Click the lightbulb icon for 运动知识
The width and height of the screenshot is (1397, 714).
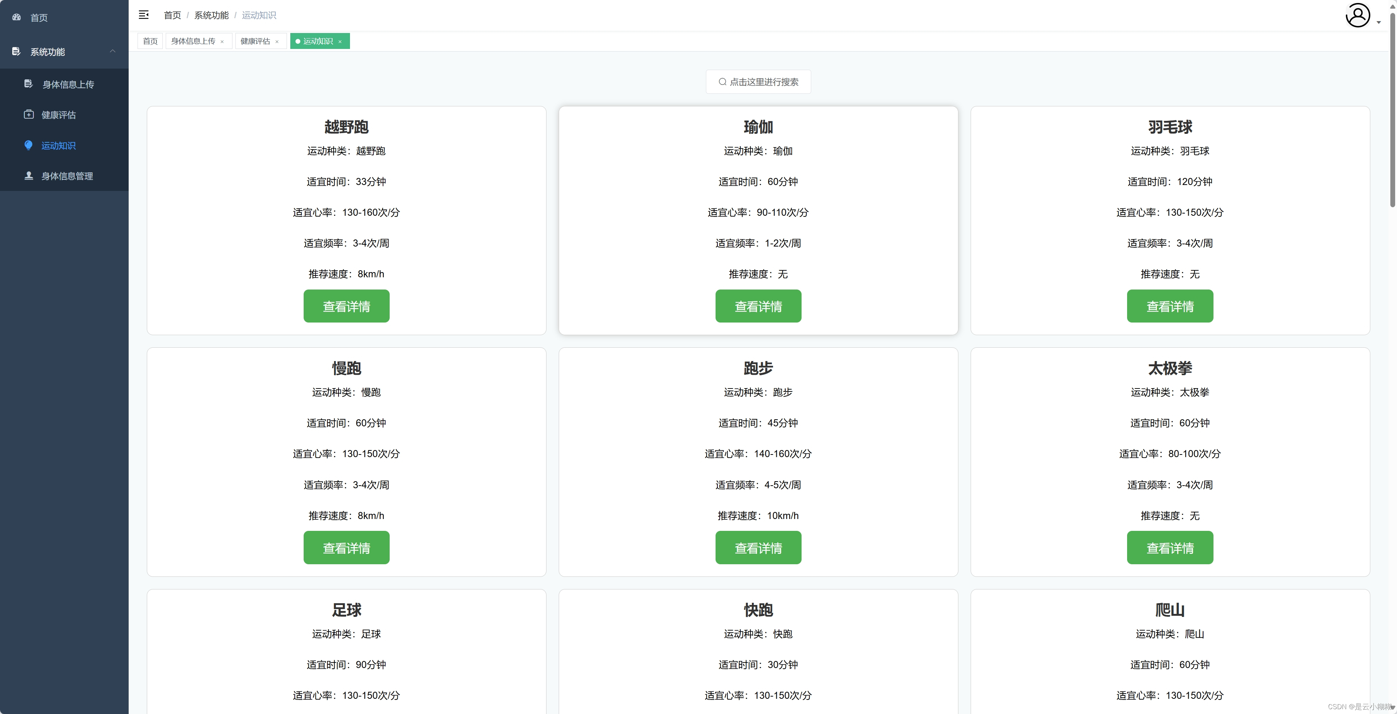click(29, 145)
